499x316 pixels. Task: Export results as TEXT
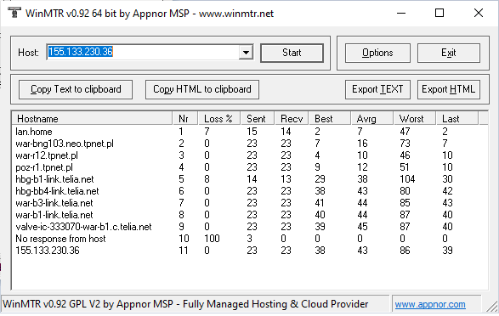[x=377, y=89]
